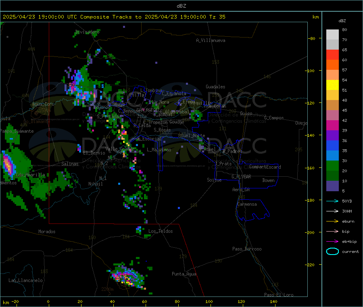Select the 35-36 dBZ blue swatch

pyautogui.click(x=332, y=145)
